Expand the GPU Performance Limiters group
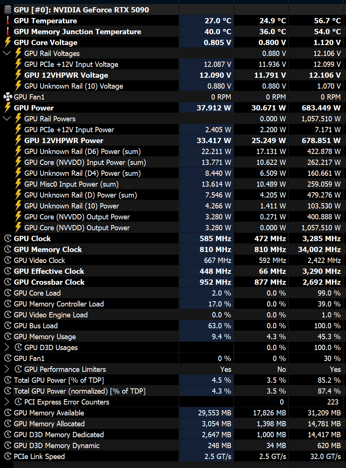This screenshot has height=468, width=346. (7, 369)
